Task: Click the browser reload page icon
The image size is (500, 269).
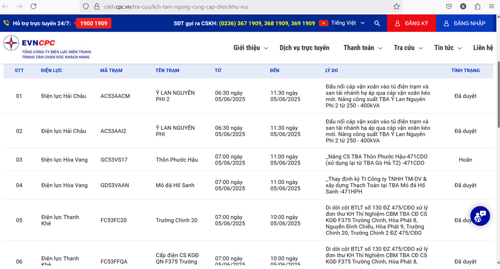Action: pyautogui.click(x=33, y=6)
